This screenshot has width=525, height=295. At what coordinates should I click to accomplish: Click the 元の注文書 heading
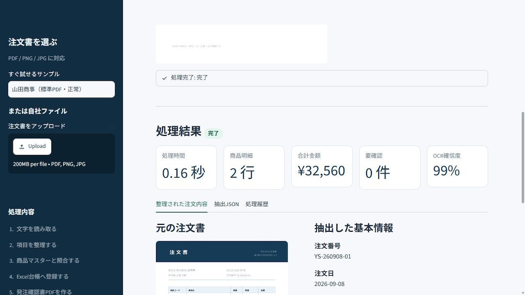[x=180, y=228]
